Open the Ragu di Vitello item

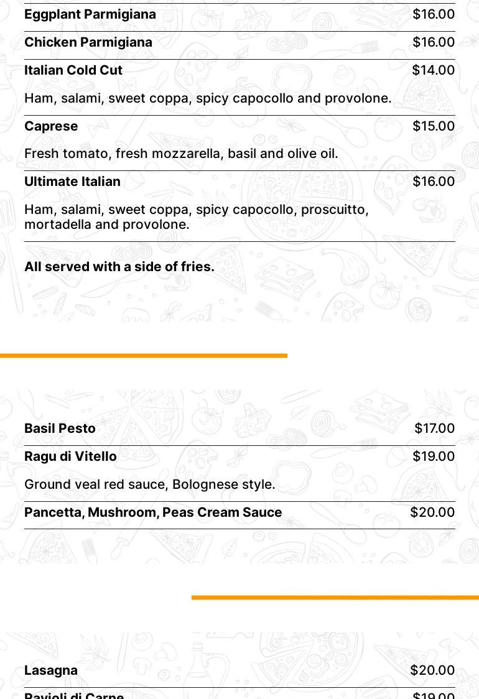[70, 456]
